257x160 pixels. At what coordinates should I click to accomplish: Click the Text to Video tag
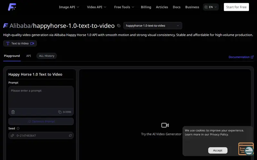pos(20,44)
